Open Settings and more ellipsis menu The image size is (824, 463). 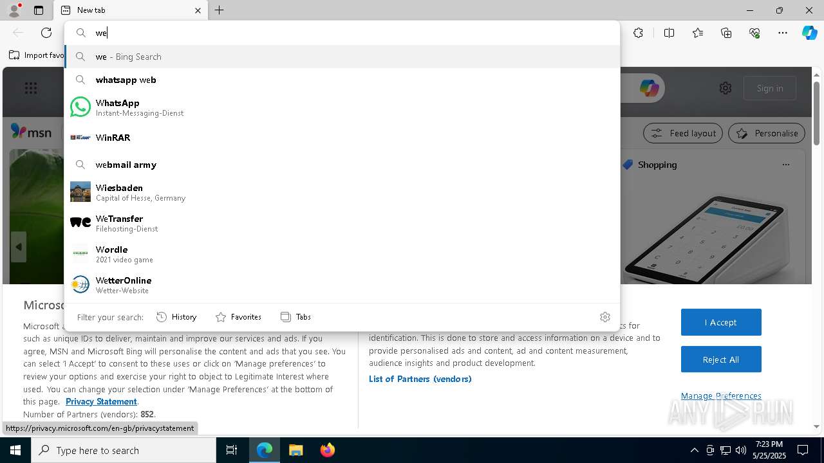(783, 33)
